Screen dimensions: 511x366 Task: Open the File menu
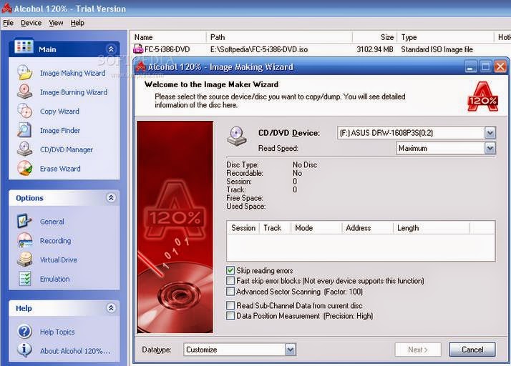pos(8,23)
